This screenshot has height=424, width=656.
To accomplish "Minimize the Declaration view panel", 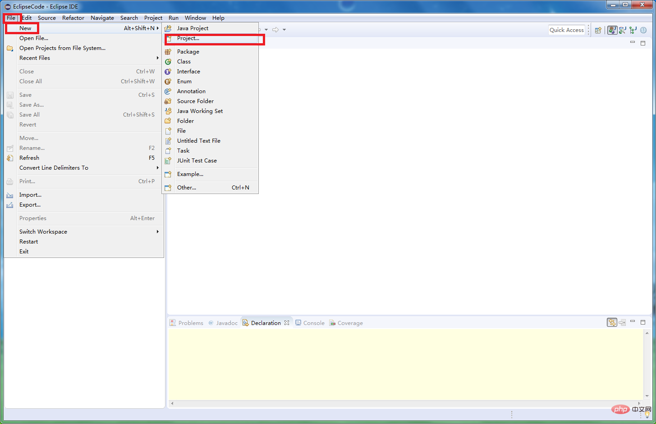I will tap(633, 321).
